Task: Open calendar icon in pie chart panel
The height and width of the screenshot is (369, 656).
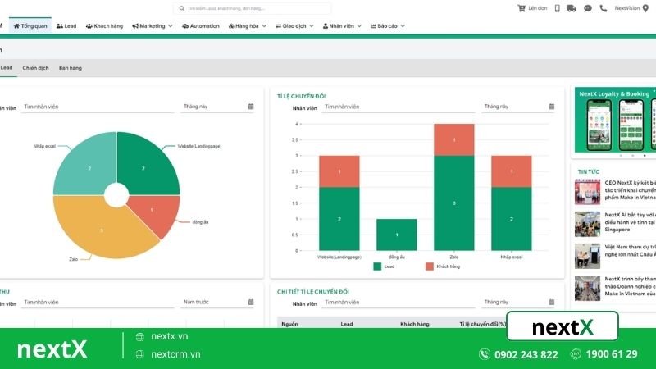Action: tap(251, 107)
